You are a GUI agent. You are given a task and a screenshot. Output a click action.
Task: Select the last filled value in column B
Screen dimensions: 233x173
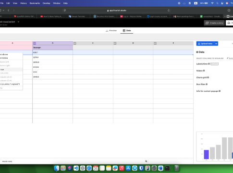point(52,77)
